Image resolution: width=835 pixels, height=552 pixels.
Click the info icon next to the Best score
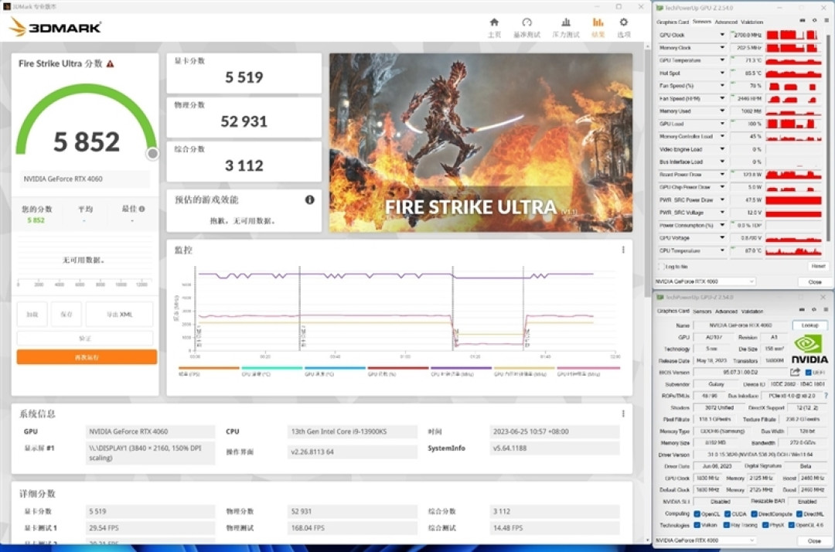(141, 209)
